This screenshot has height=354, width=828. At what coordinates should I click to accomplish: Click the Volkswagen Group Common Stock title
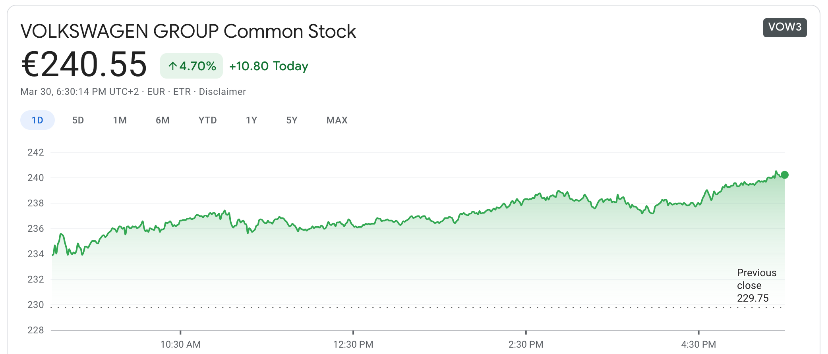188,31
